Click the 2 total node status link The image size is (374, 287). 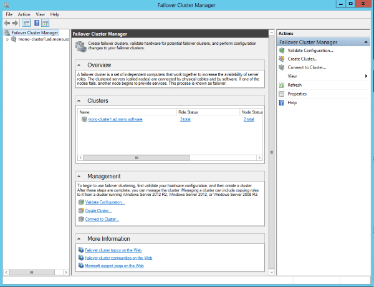[x=249, y=119]
